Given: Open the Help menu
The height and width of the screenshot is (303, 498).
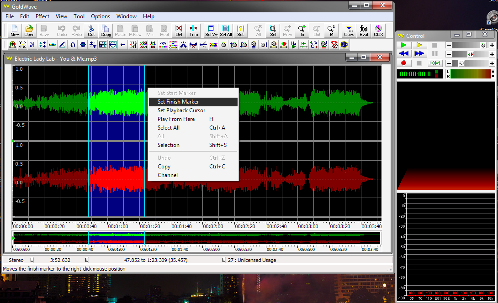Looking at the screenshot, I should 148,16.
